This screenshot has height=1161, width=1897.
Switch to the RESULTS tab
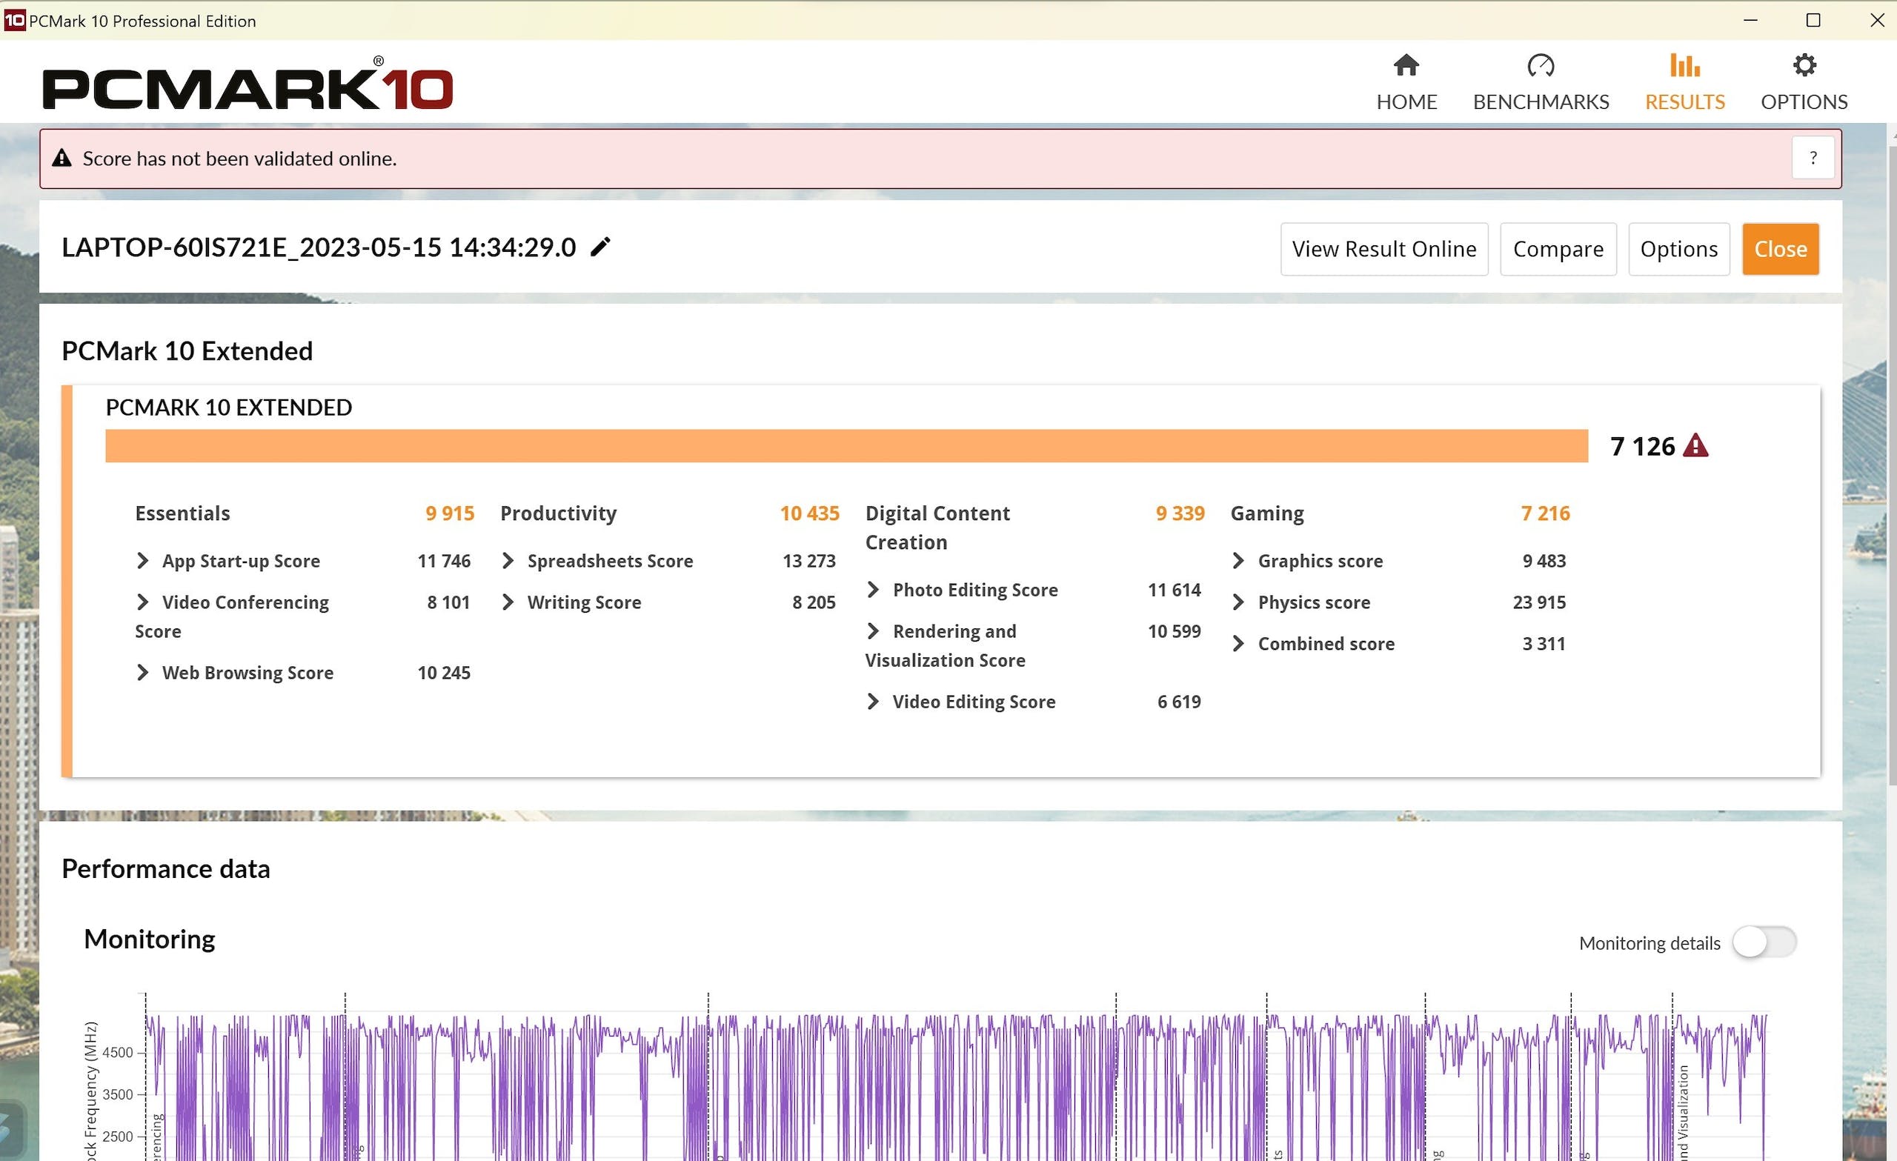1684,82
